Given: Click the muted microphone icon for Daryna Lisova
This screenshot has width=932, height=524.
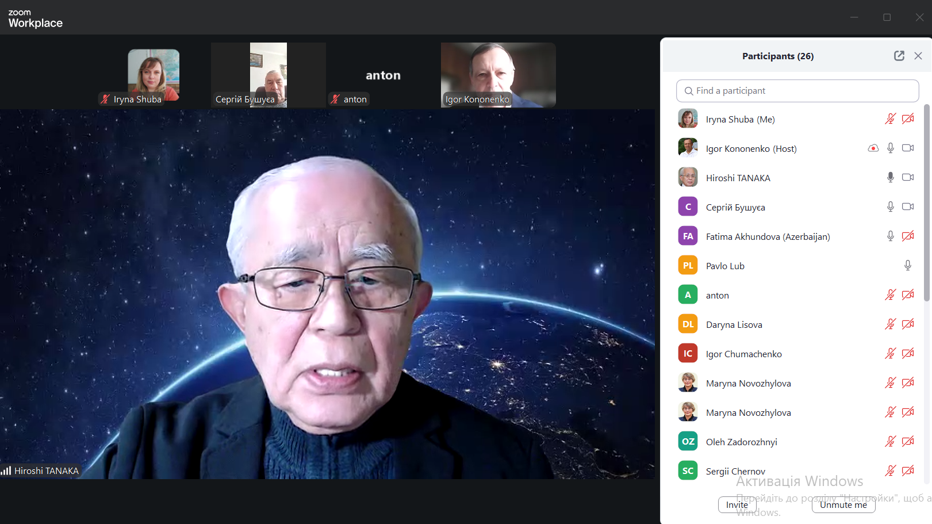Looking at the screenshot, I should pos(890,324).
